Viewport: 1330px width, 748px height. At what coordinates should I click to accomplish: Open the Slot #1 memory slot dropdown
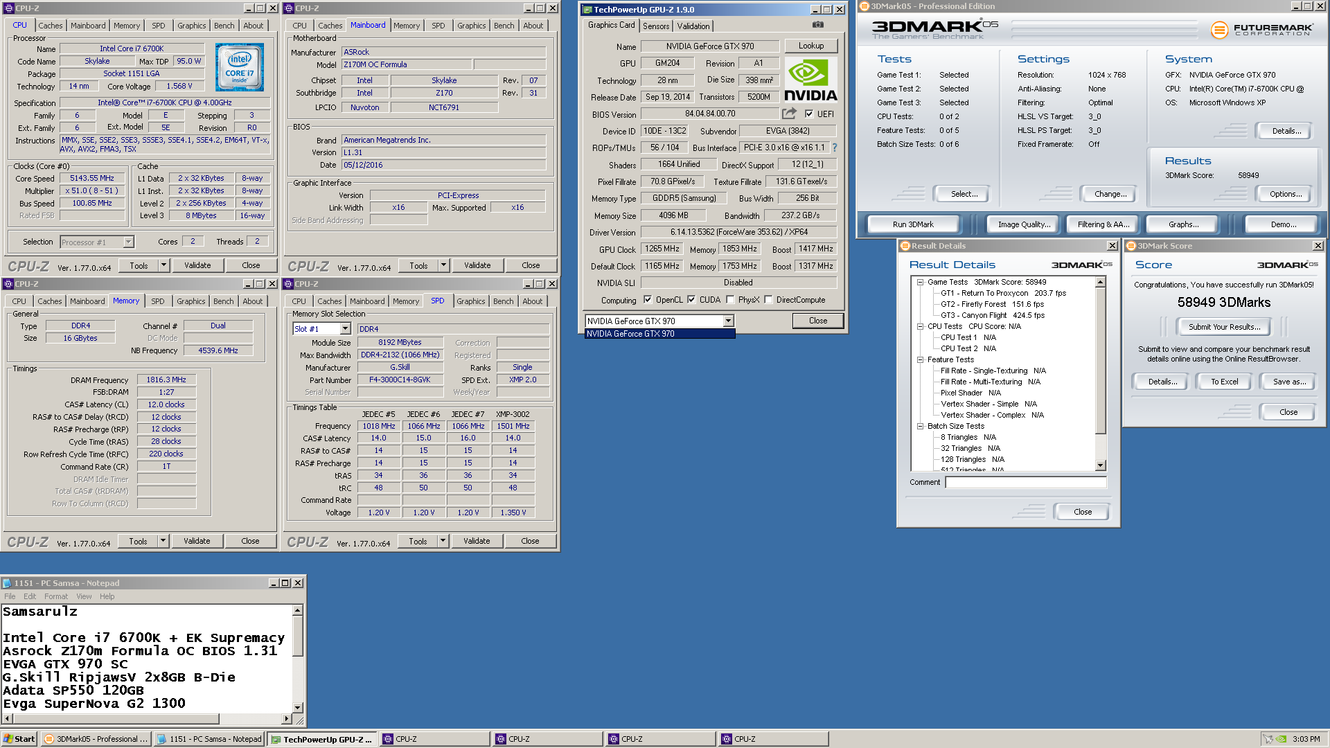(x=345, y=329)
